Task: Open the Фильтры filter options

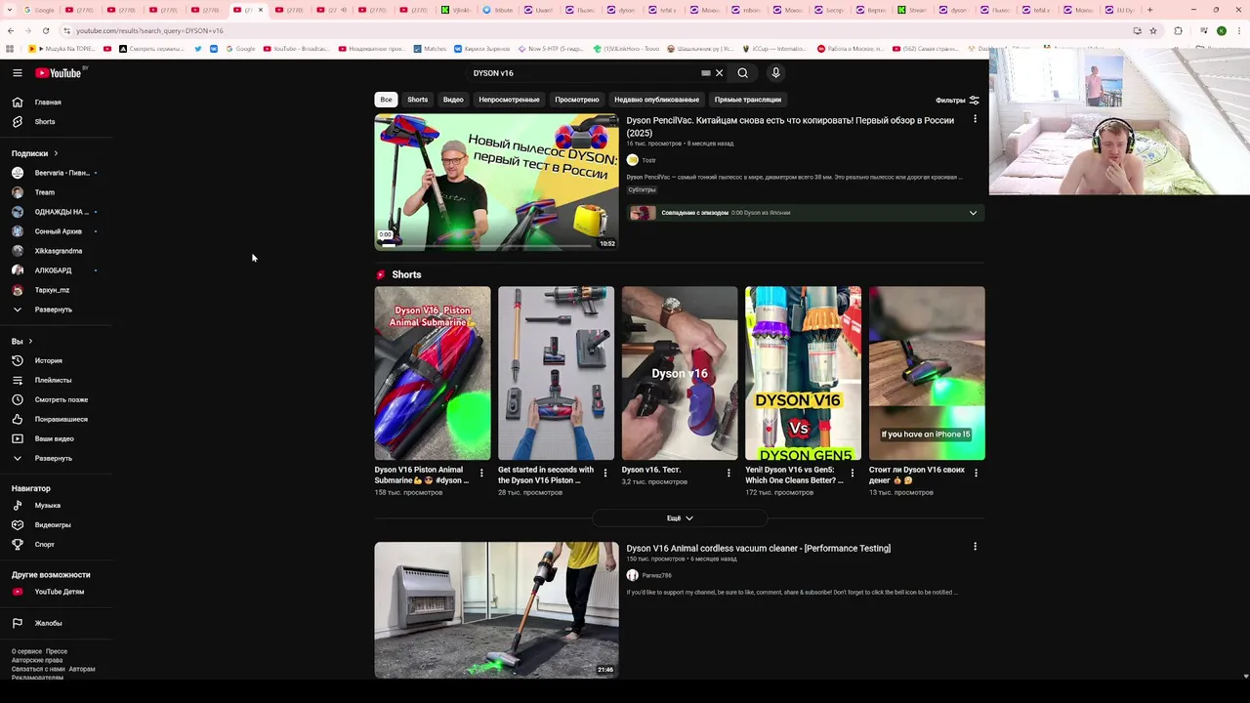Action: point(957,100)
